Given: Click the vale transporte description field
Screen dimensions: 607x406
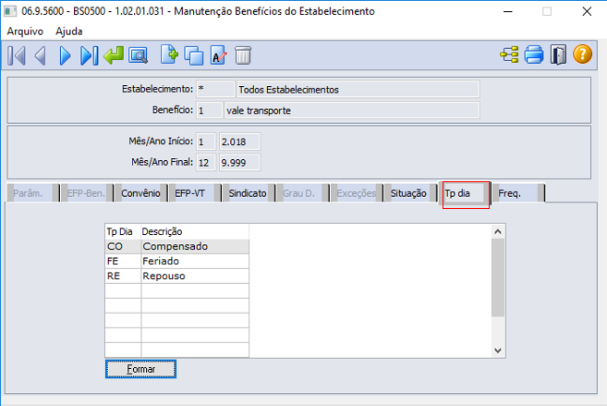Looking at the screenshot, I should [x=352, y=110].
